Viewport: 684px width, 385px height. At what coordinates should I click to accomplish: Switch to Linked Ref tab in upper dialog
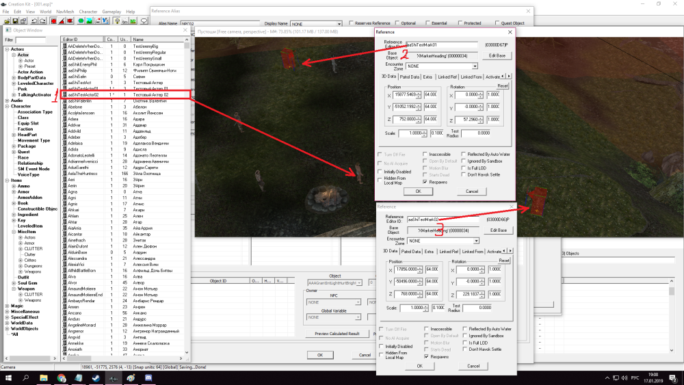click(447, 77)
